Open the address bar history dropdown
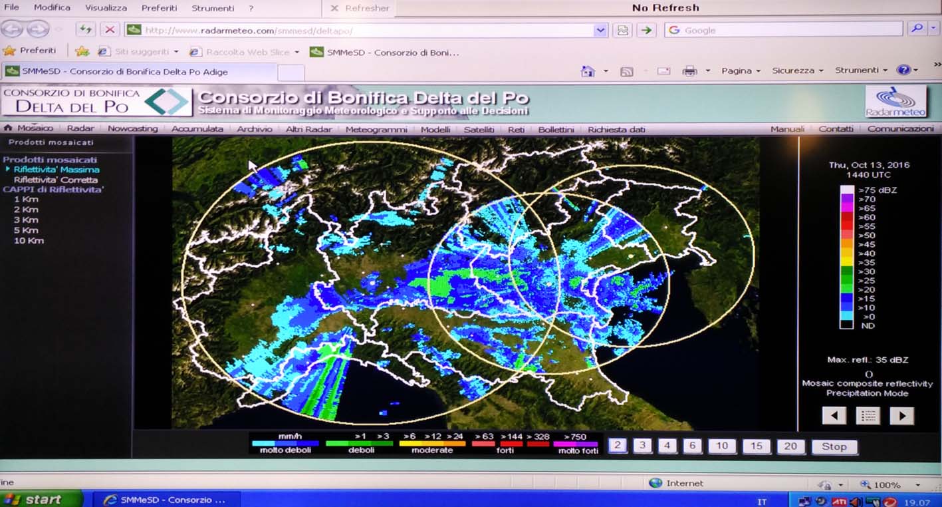 coord(601,30)
